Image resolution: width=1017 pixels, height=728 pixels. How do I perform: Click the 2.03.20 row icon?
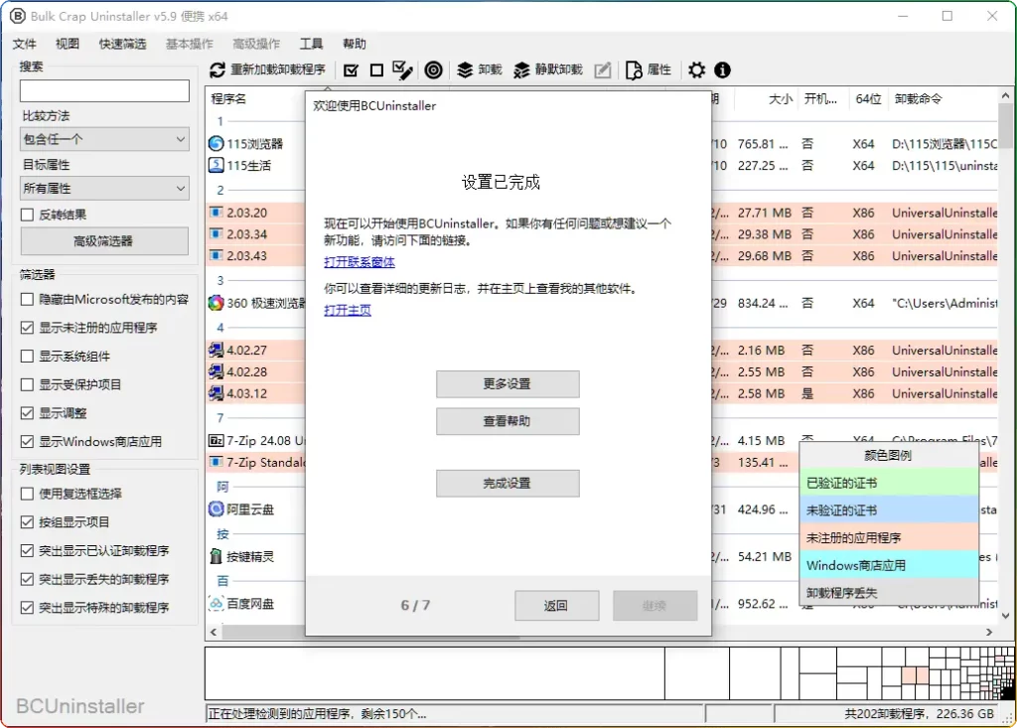pos(216,213)
